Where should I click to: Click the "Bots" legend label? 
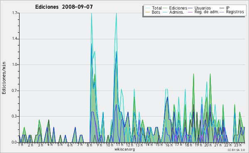pyautogui.click(x=156, y=12)
